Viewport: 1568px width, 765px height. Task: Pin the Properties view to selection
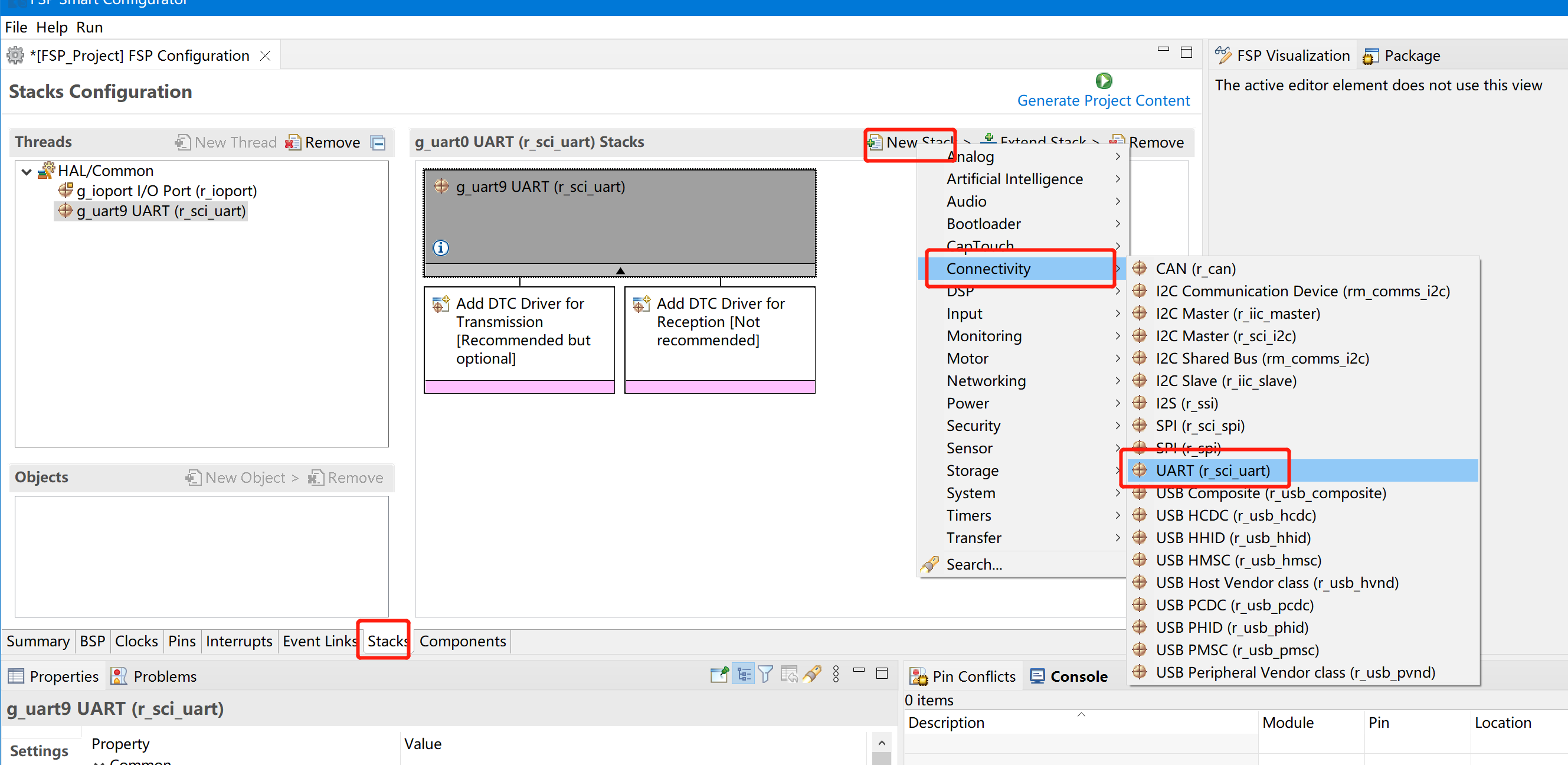point(719,674)
